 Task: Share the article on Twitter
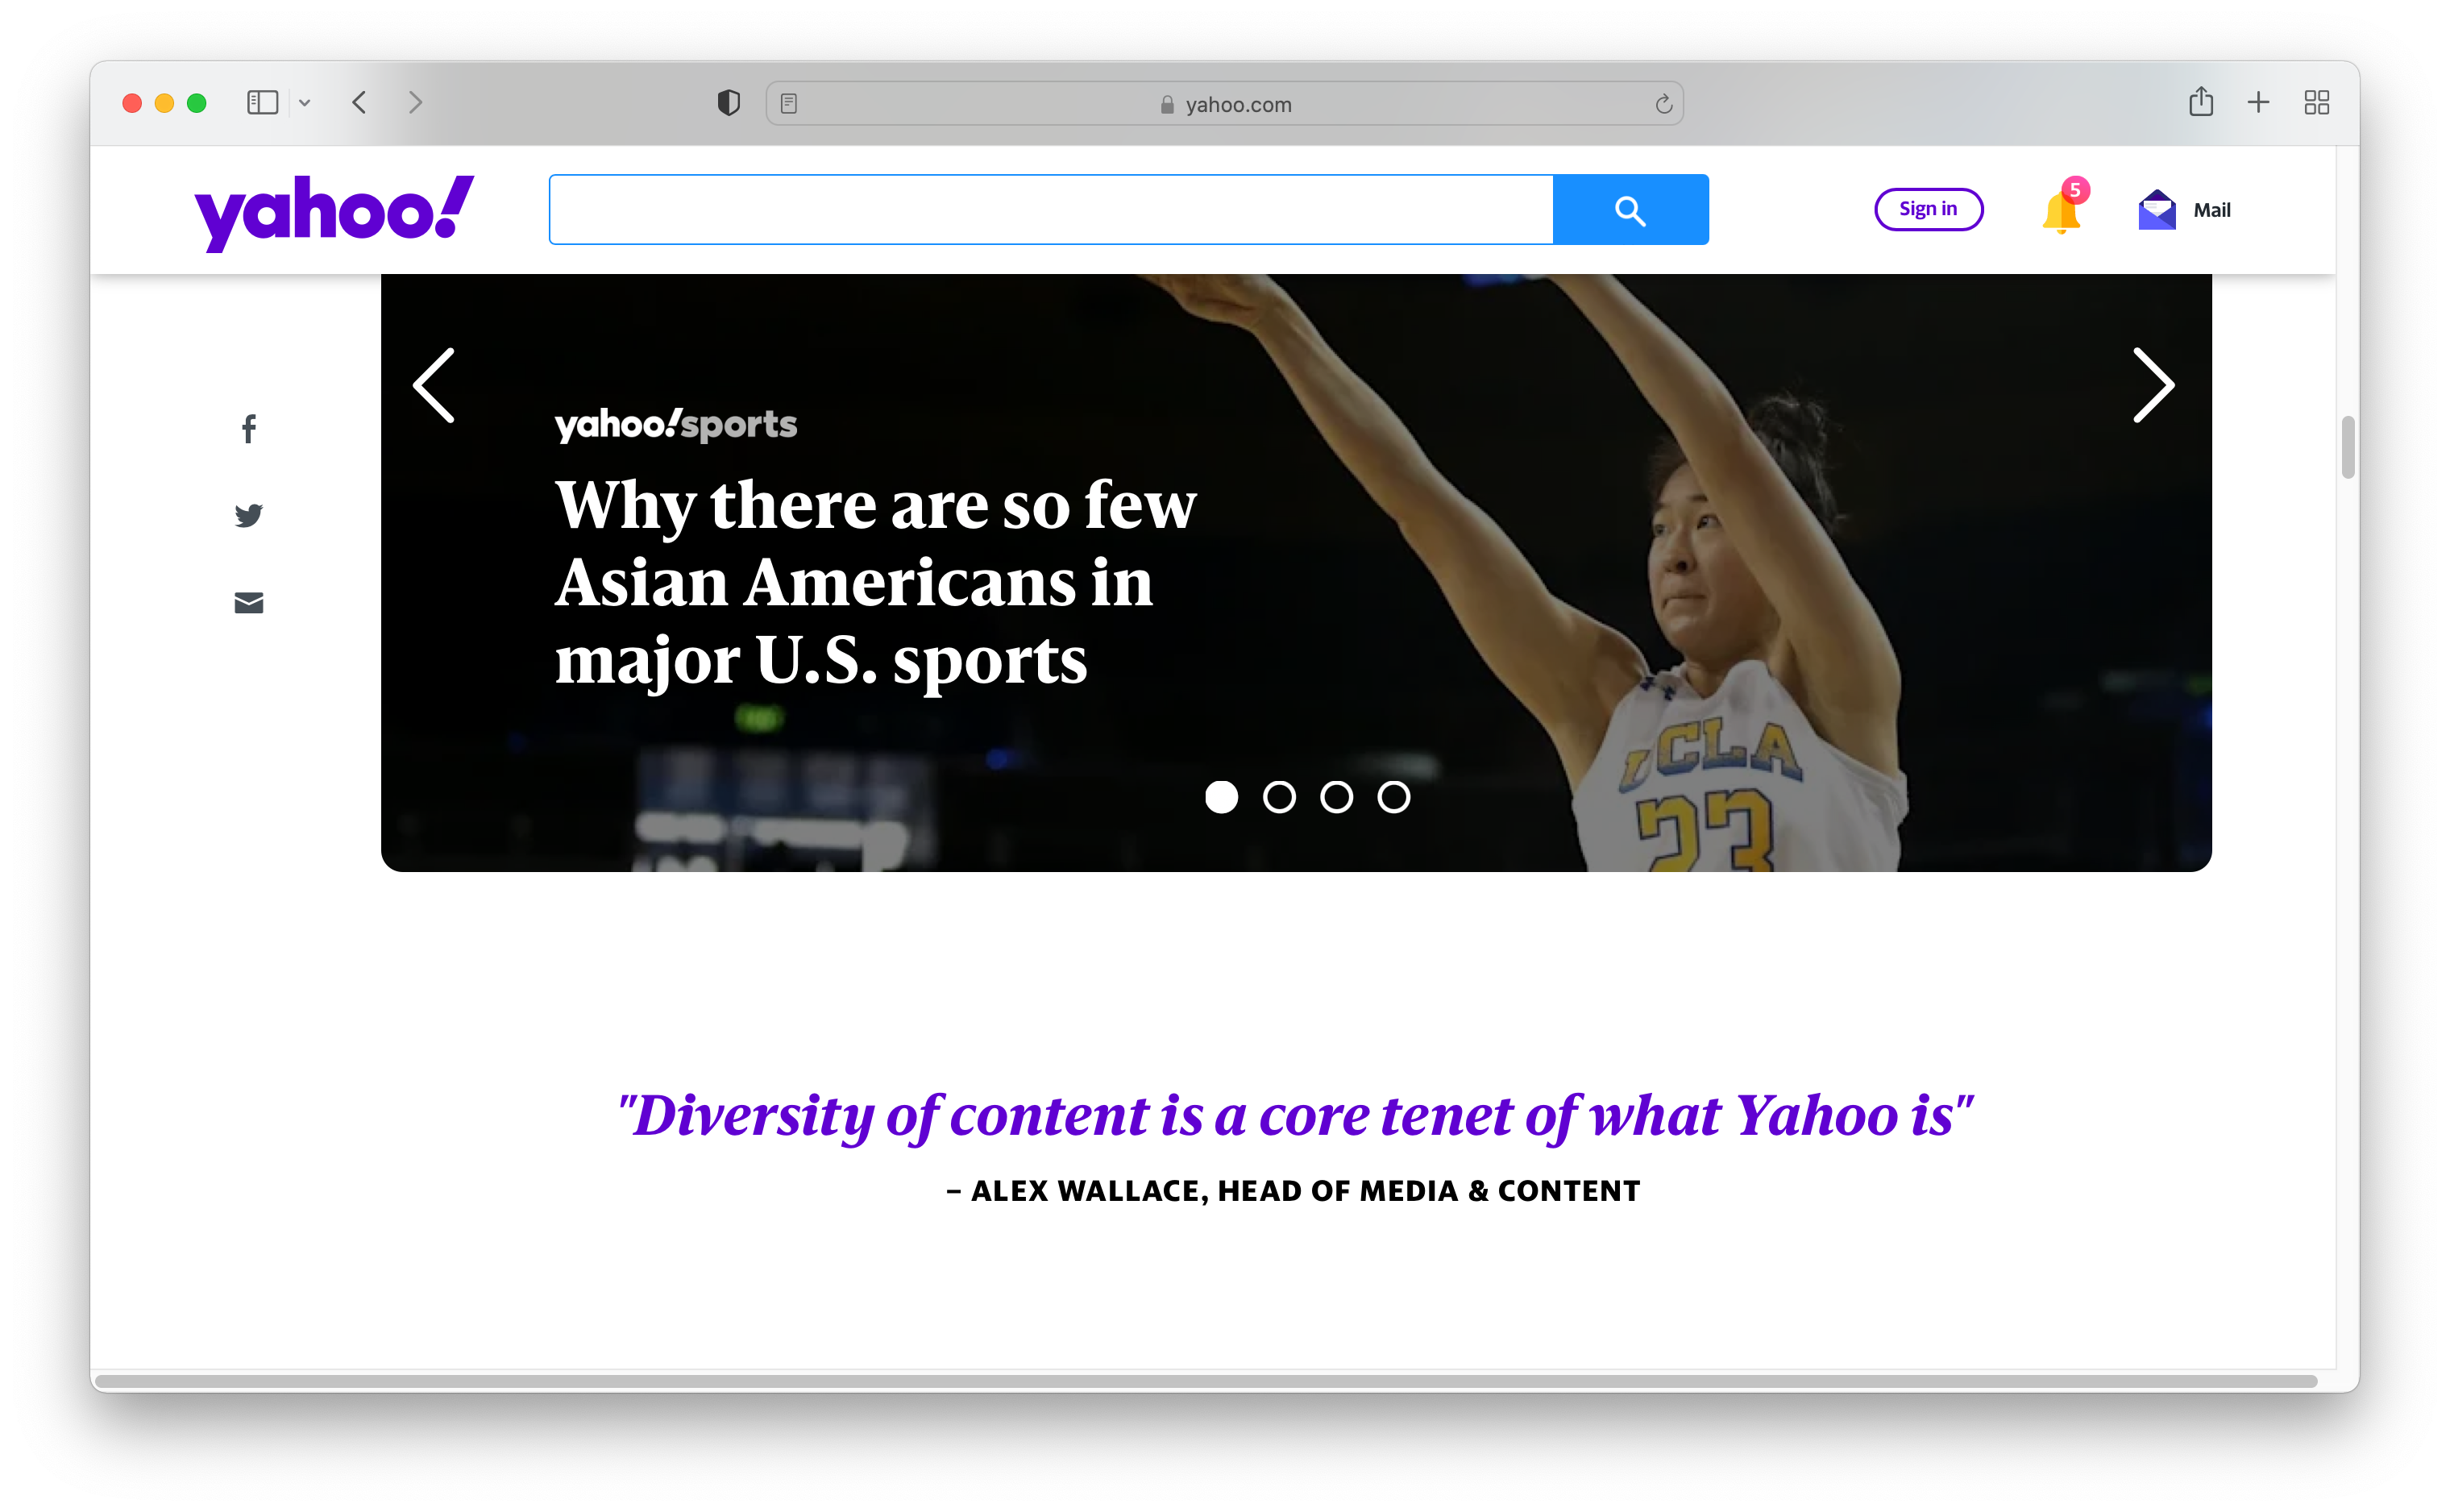point(249,515)
